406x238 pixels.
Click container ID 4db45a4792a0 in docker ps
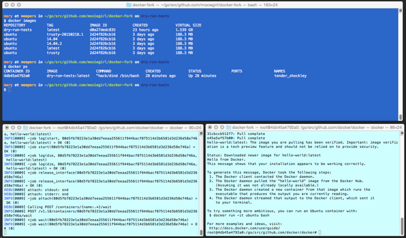[x=17, y=76]
